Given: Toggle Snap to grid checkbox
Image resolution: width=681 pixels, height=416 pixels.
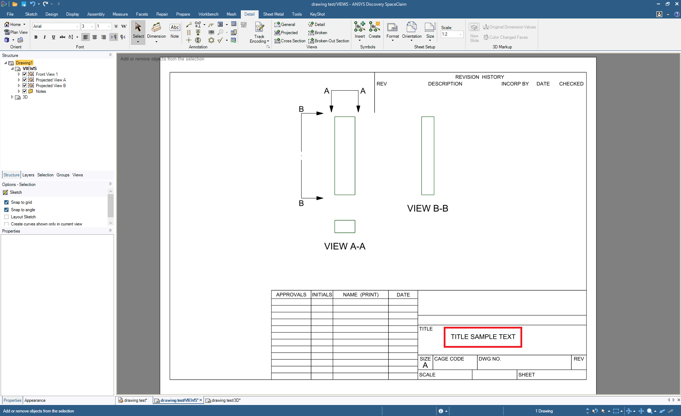Looking at the screenshot, I should 6,202.
